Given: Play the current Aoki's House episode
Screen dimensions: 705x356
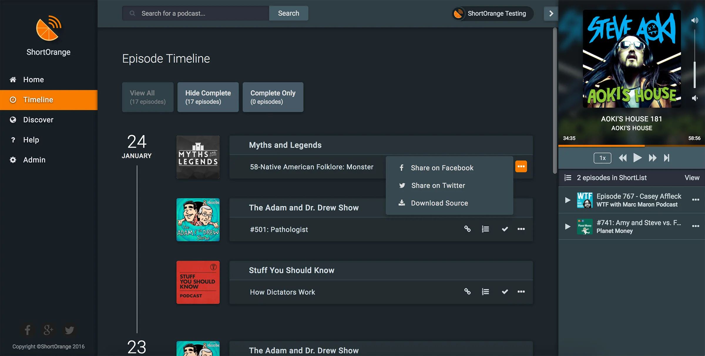Looking at the screenshot, I should (637, 158).
